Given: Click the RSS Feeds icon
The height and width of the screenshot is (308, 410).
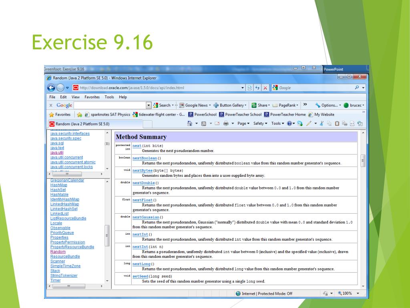Looking at the screenshot, I should pyautogui.click(x=204, y=124).
